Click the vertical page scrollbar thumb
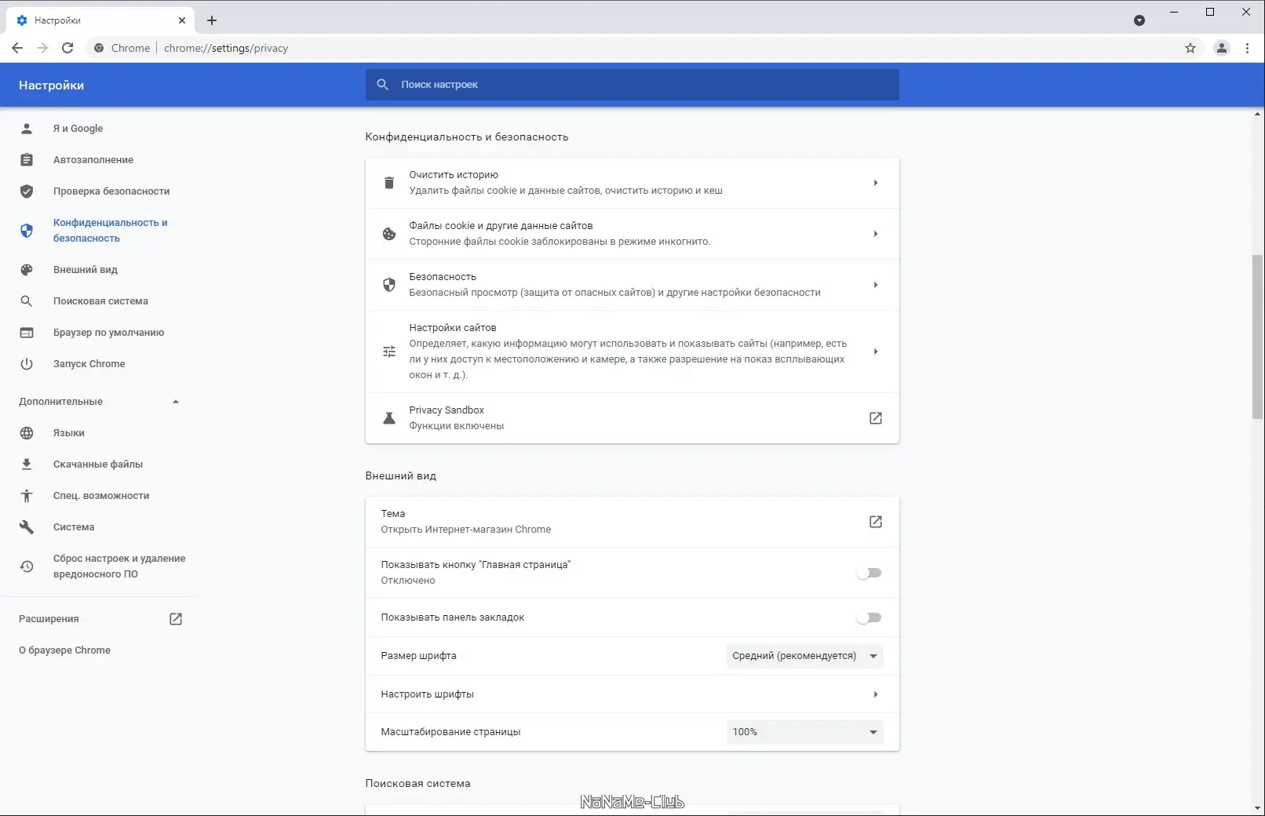Image resolution: width=1265 pixels, height=816 pixels. click(x=1258, y=337)
